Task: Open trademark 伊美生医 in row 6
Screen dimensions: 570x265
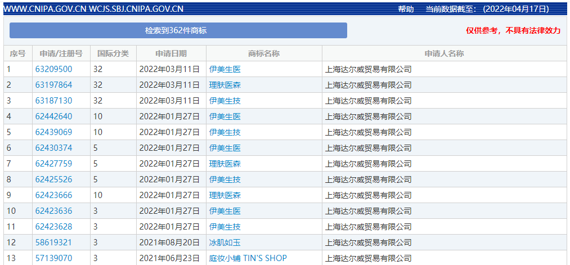Action: (x=225, y=148)
